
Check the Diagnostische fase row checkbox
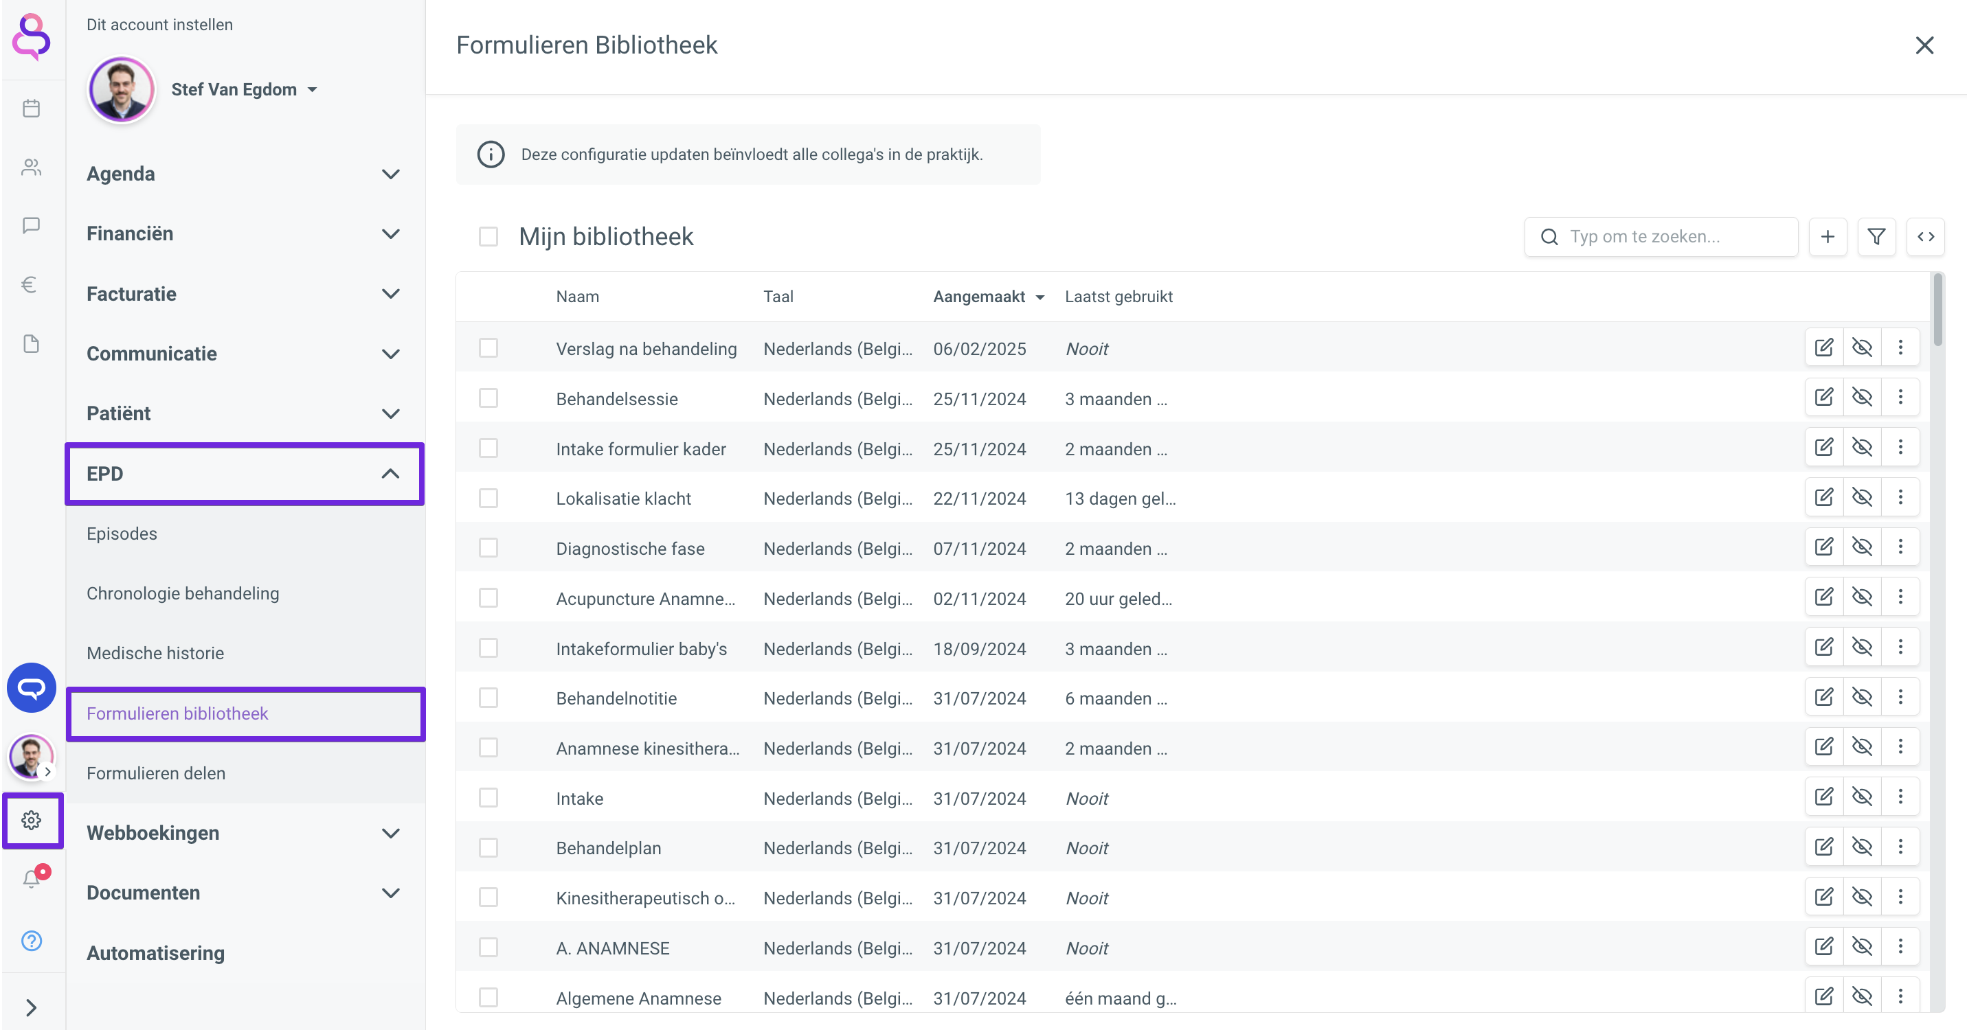[x=488, y=549]
